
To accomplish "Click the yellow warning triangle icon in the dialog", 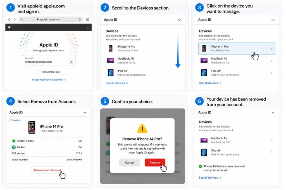I will pyautogui.click(x=142, y=128).
